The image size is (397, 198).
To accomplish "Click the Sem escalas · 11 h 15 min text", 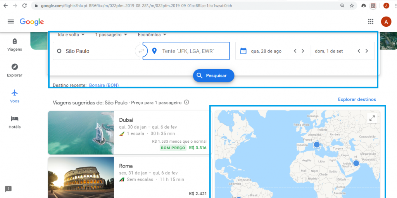I will pos(155,179).
